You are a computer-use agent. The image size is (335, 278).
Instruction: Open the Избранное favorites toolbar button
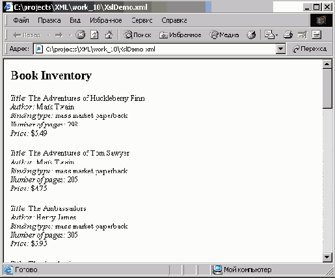click(x=180, y=35)
